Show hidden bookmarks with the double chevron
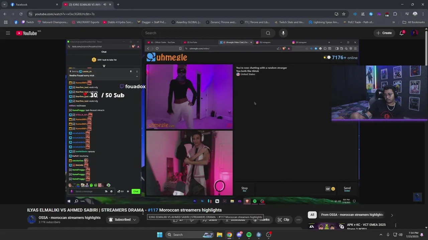Viewport: 428px width, 240px height. 394,22
